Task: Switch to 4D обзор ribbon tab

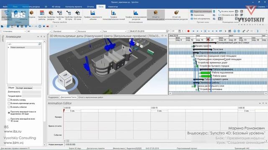Action: [56, 7]
